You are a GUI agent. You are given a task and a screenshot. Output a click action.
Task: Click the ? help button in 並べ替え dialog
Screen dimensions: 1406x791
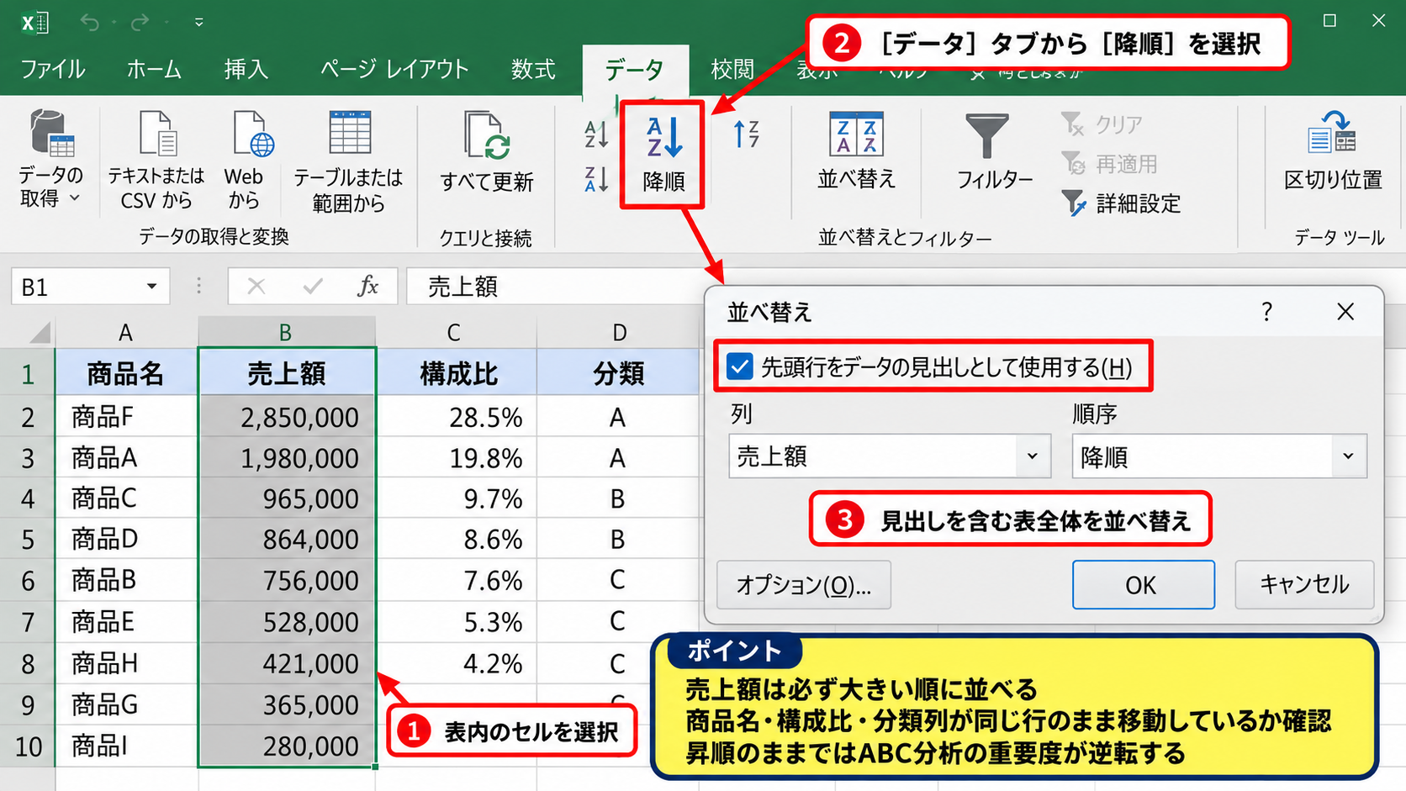1267,312
